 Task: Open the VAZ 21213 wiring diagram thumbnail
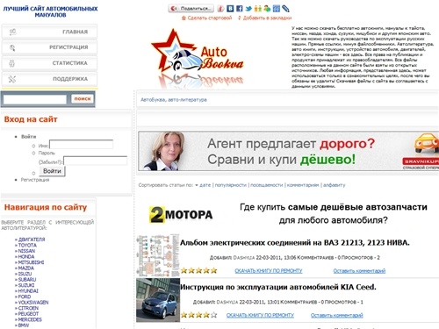pos(158,255)
